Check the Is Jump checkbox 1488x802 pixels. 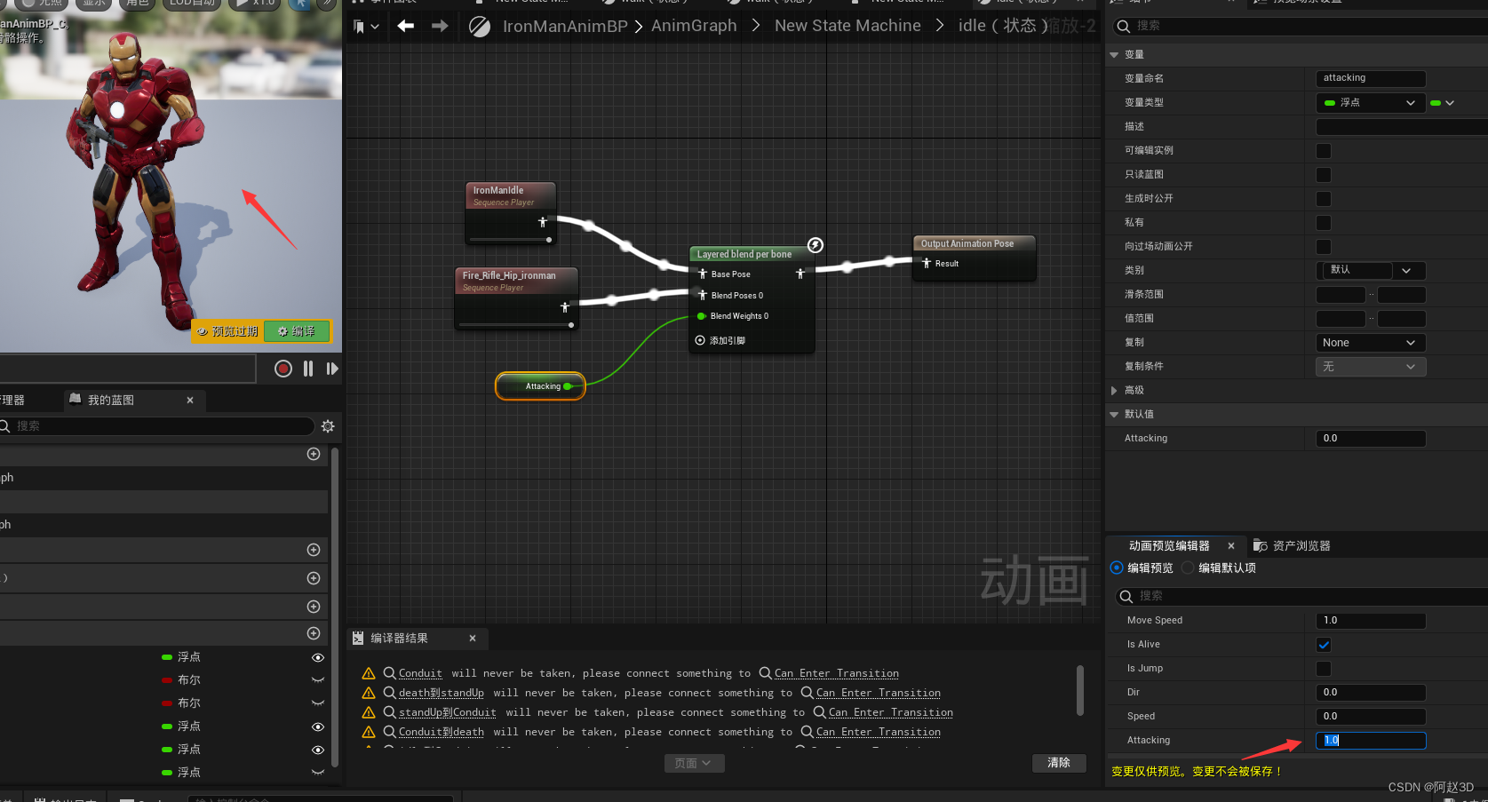click(x=1324, y=669)
